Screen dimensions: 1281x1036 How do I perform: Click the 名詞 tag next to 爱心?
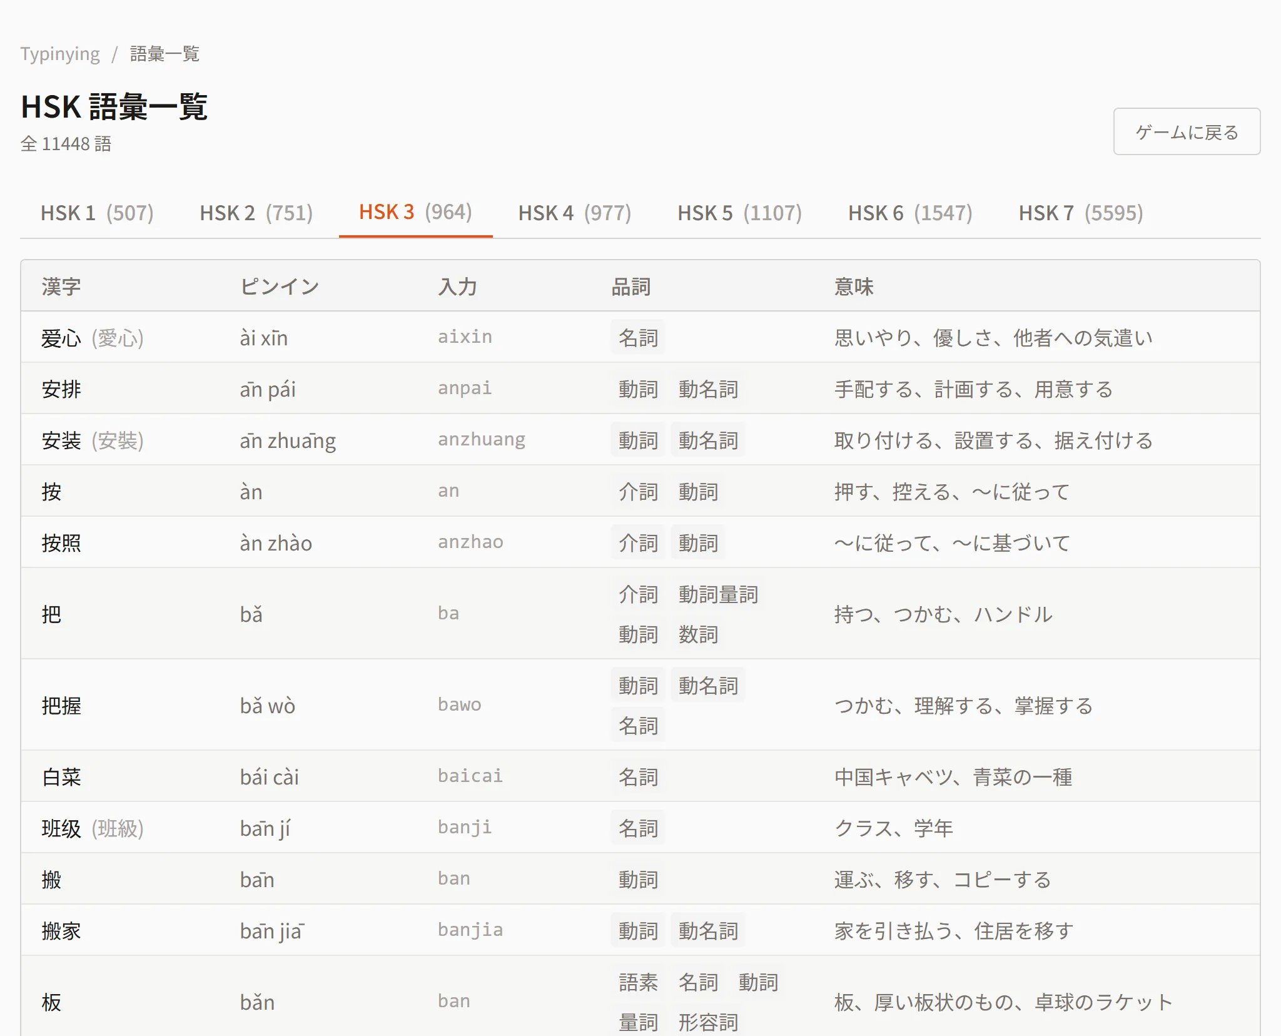pos(637,337)
